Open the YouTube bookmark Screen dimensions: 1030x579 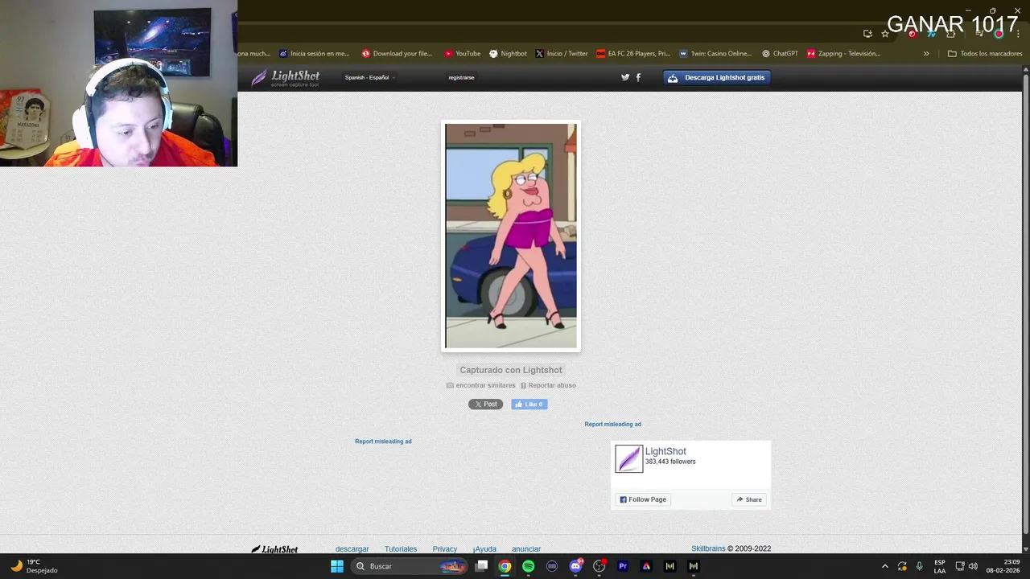(462, 54)
